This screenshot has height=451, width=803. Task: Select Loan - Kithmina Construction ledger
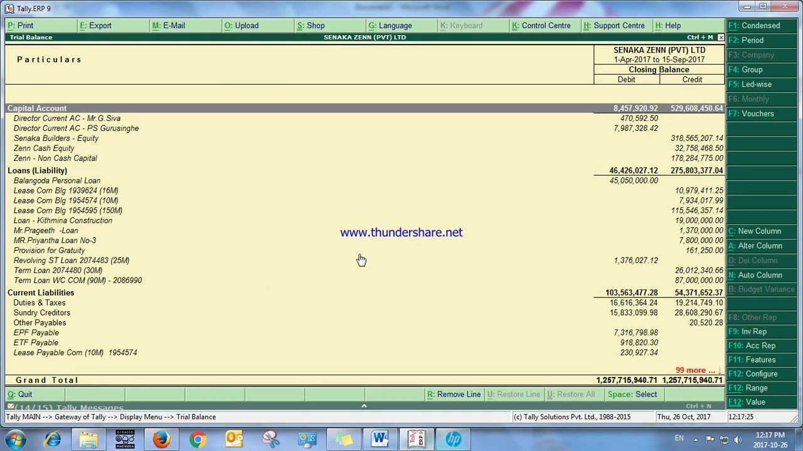pos(364,220)
